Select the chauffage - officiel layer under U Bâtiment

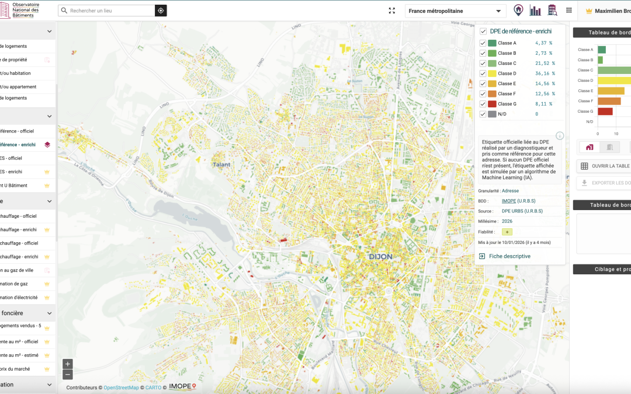point(27,217)
